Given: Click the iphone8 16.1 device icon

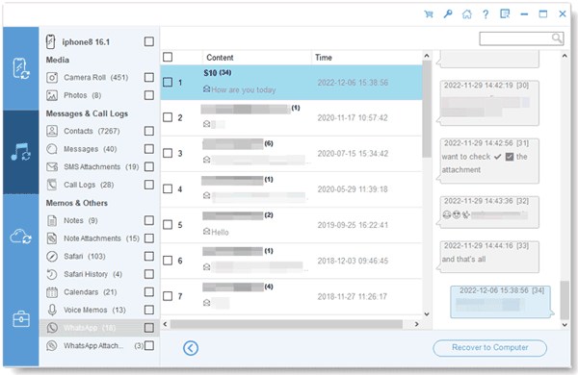Looking at the screenshot, I should pyautogui.click(x=50, y=41).
